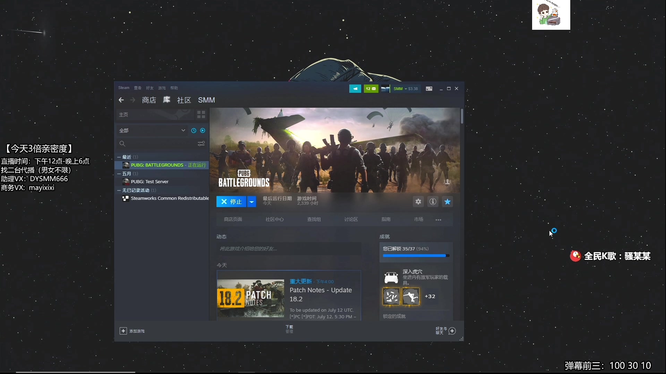Go back with the left arrow

click(x=121, y=100)
